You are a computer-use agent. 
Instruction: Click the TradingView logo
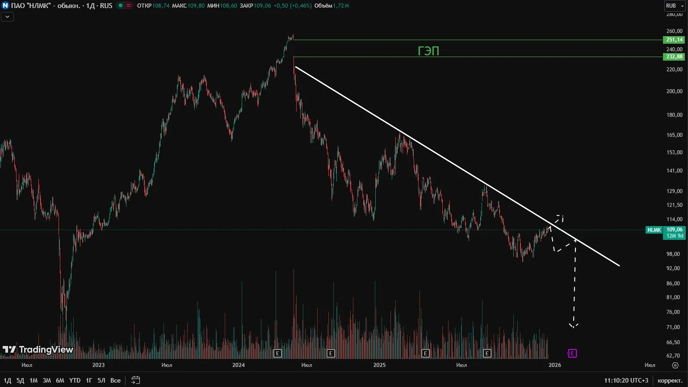tap(38, 350)
